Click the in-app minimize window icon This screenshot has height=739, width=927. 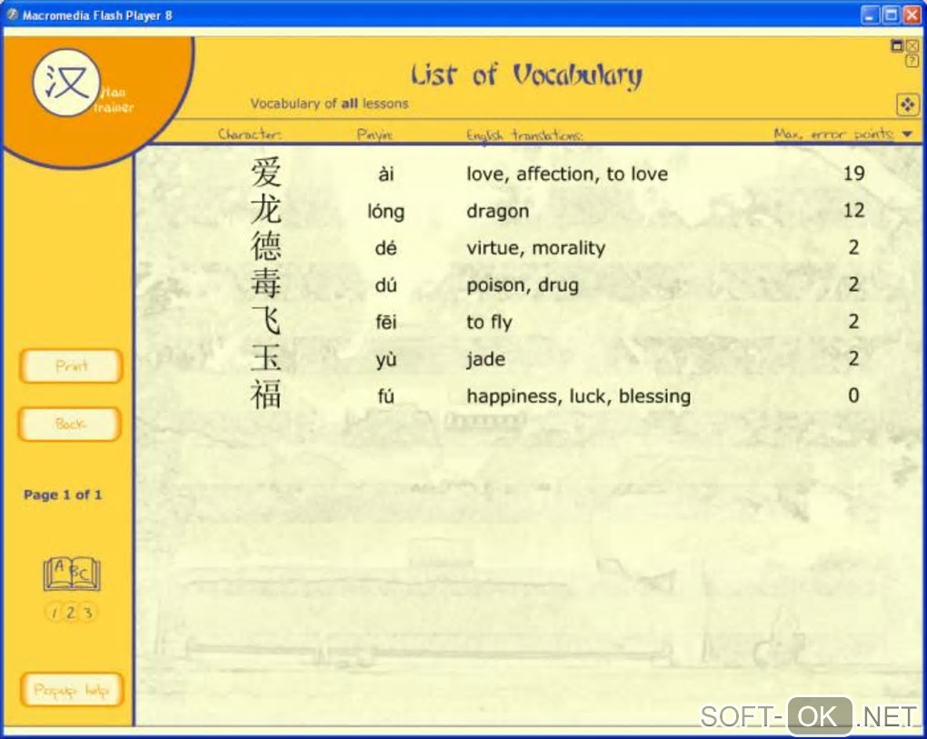(x=897, y=45)
